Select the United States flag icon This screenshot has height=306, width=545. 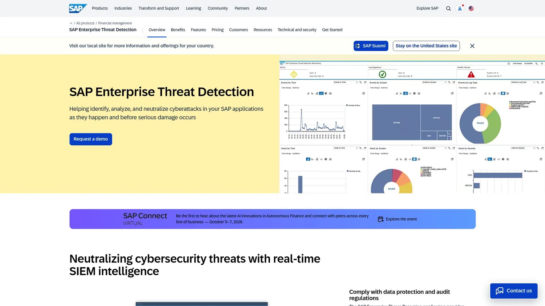[471, 8]
